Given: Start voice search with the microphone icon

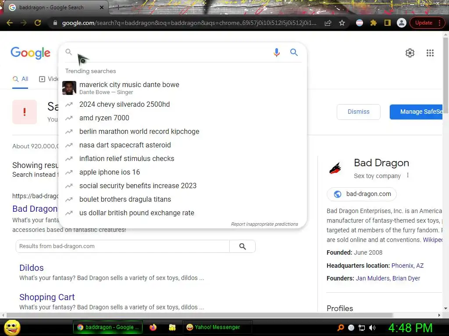Looking at the screenshot, I should pyautogui.click(x=276, y=52).
